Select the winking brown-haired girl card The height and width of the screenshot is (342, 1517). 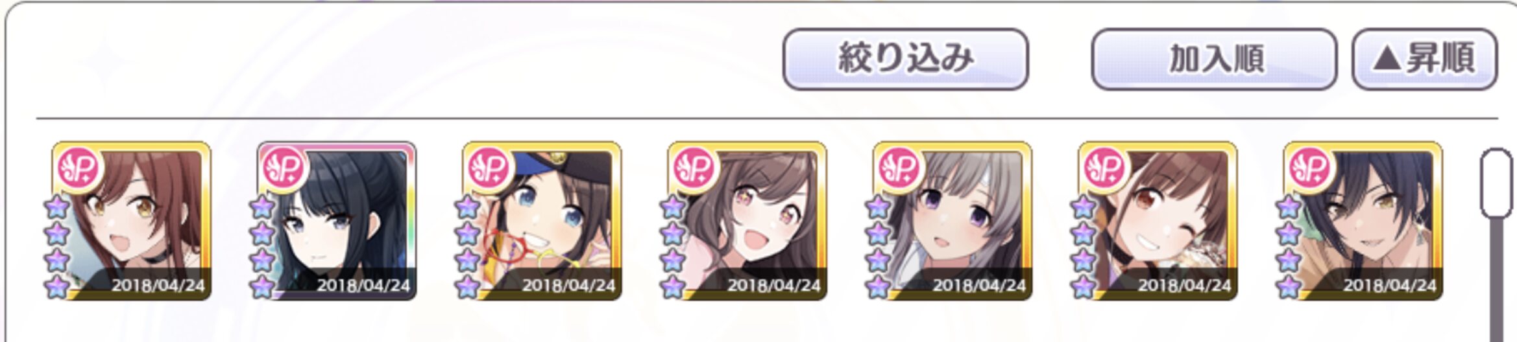(1158, 221)
